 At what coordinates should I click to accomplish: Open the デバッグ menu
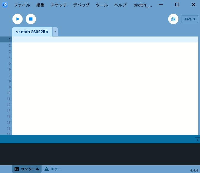point(81,5)
